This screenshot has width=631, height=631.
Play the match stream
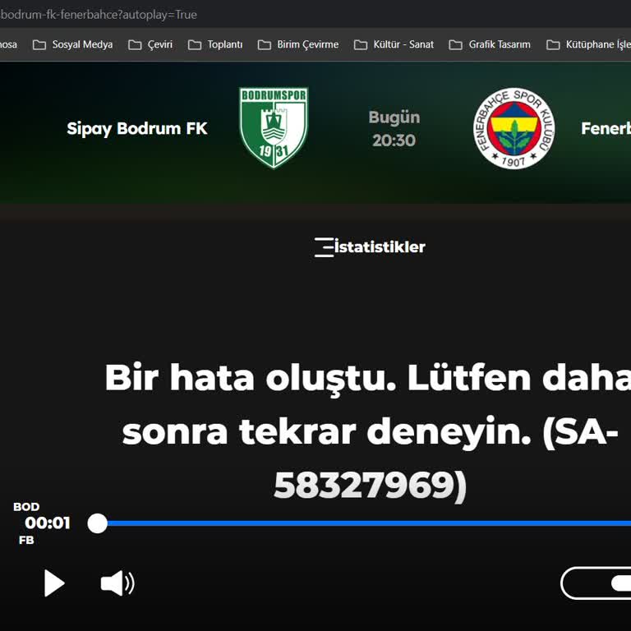click(54, 583)
